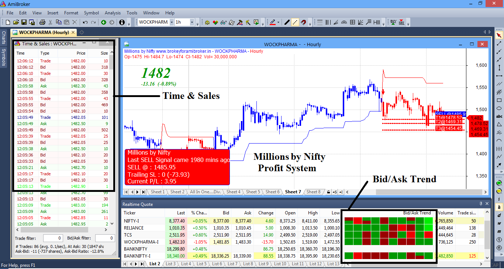
Task: Open the Symbols side panel tab
Action: point(3,57)
